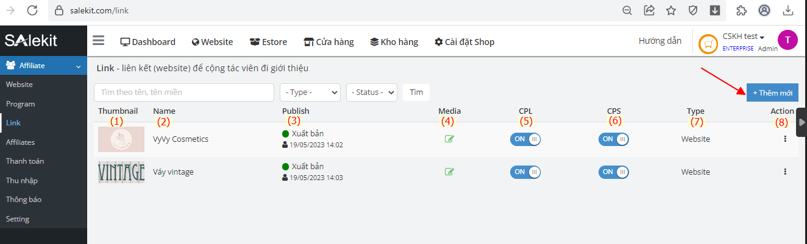Expand the right side panel arrow

pyautogui.click(x=802, y=122)
